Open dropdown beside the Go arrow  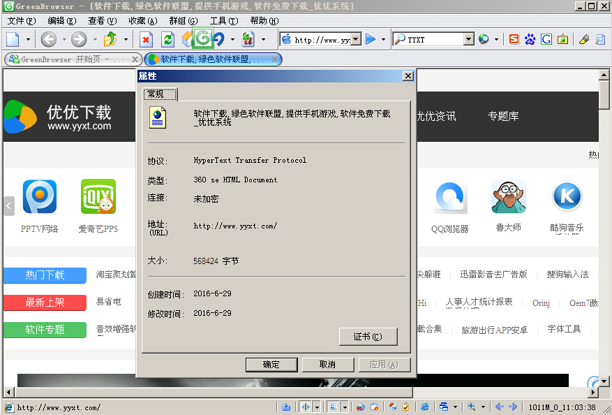click(x=383, y=39)
